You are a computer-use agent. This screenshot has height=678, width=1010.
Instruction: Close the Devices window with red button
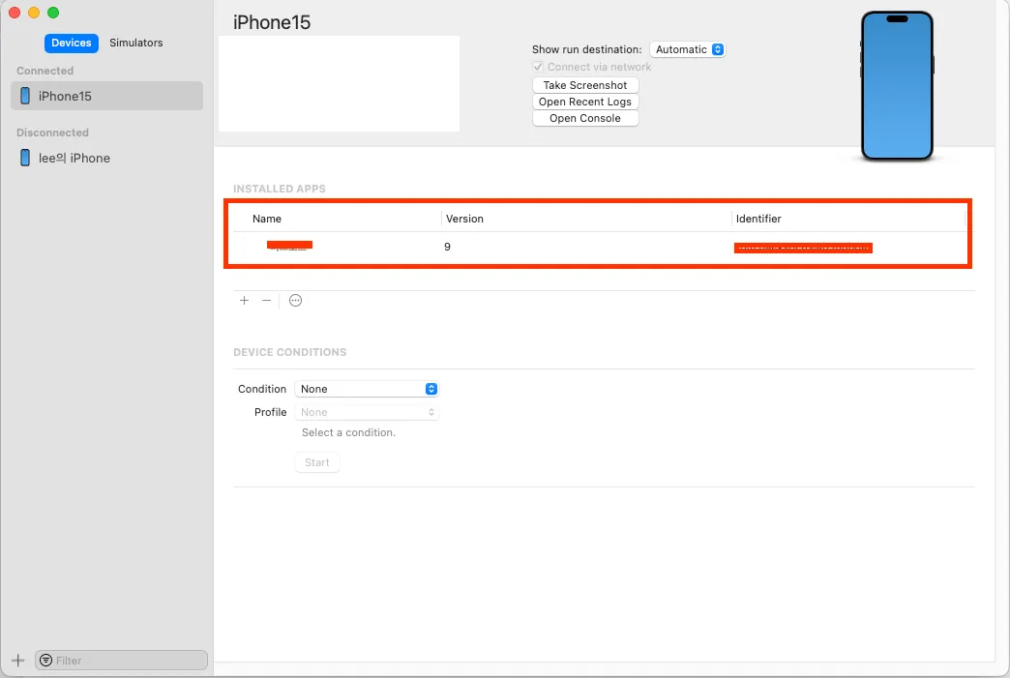15,13
